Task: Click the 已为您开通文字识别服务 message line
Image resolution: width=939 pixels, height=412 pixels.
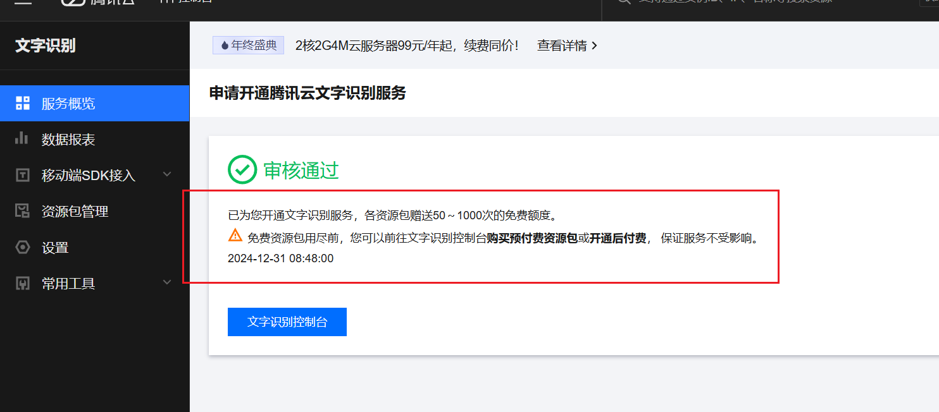Action: 393,215
